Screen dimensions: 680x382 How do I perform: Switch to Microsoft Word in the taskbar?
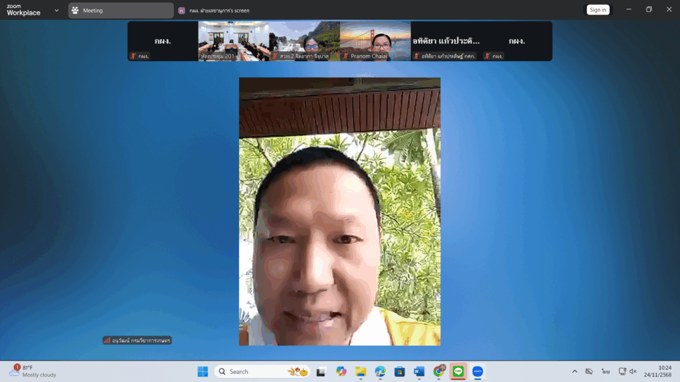point(419,371)
